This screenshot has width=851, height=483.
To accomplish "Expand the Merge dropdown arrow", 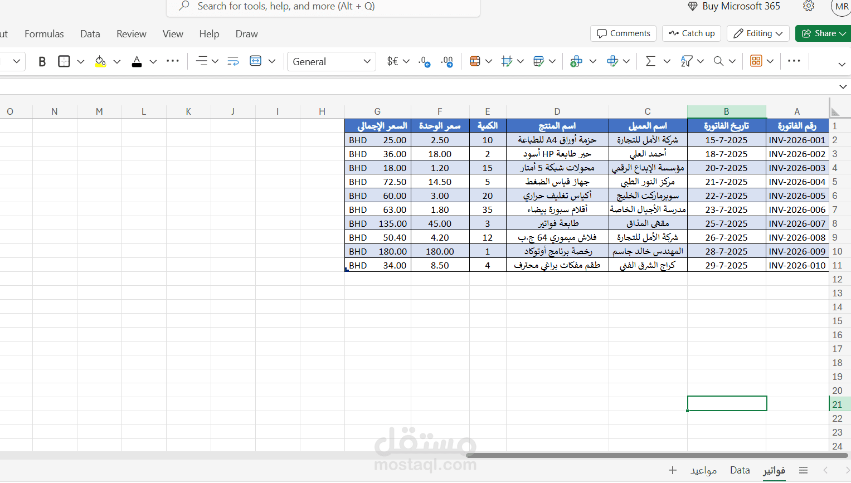I will [272, 61].
